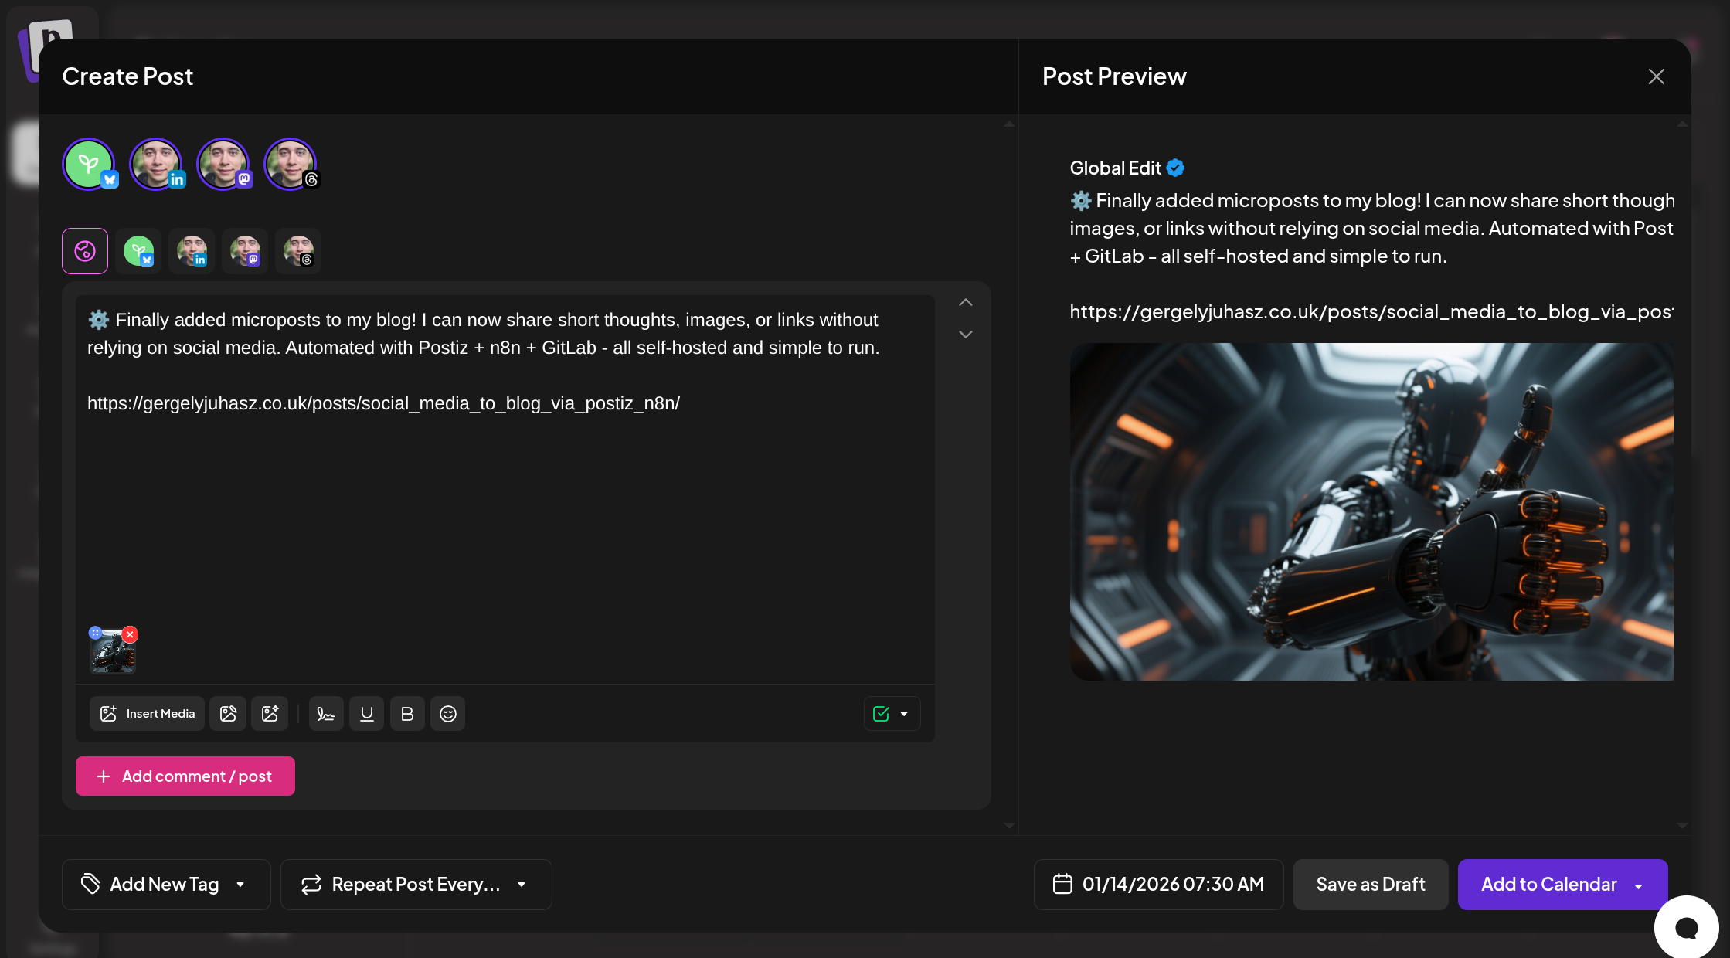1730x958 pixels.
Task: Toggle underline formatting
Action: pyautogui.click(x=367, y=714)
